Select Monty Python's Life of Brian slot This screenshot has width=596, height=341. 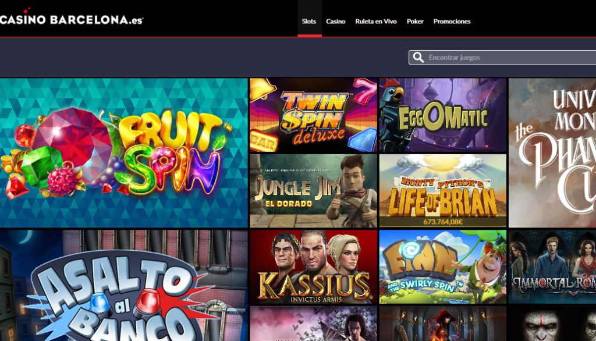click(x=443, y=191)
